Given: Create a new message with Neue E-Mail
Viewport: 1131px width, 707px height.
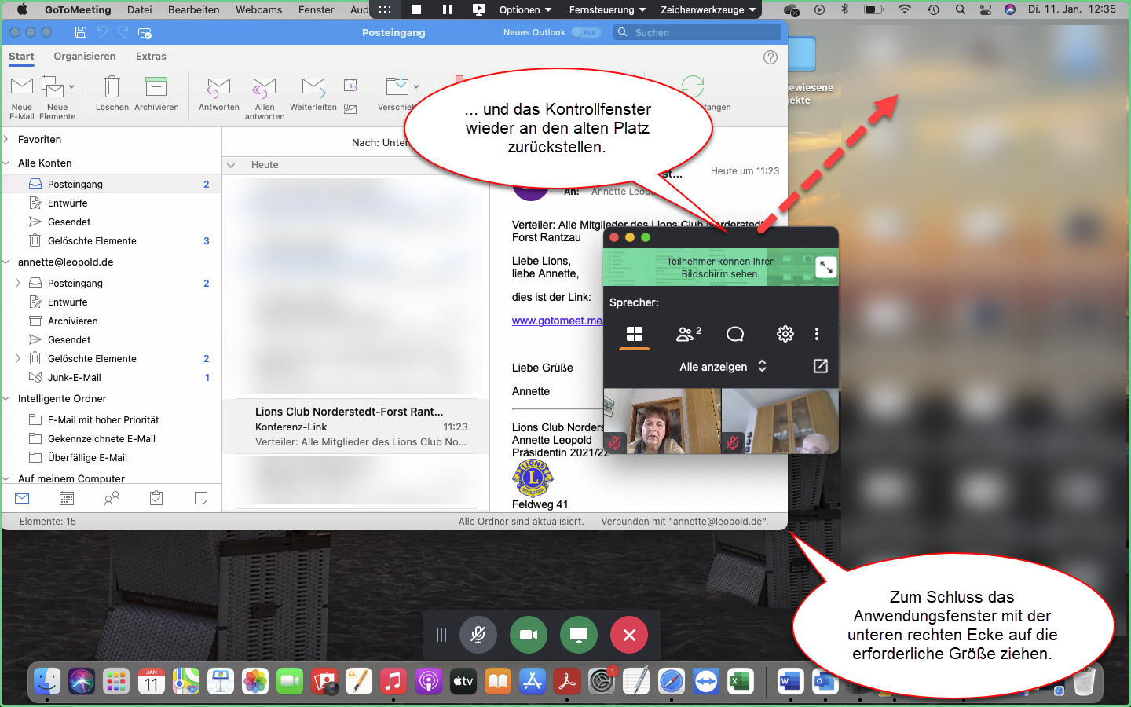Looking at the screenshot, I should pyautogui.click(x=22, y=98).
